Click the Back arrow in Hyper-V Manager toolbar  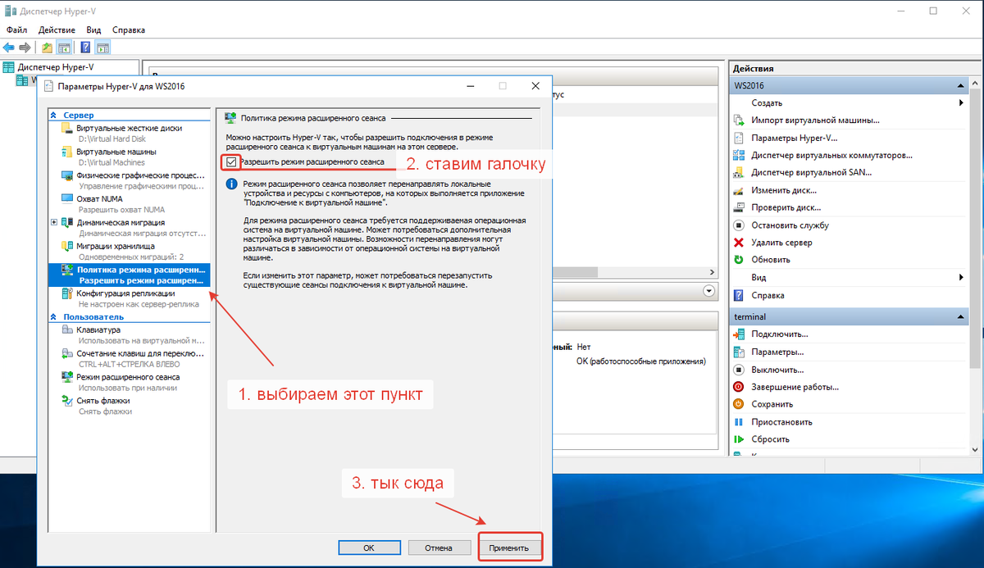pos(9,48)
